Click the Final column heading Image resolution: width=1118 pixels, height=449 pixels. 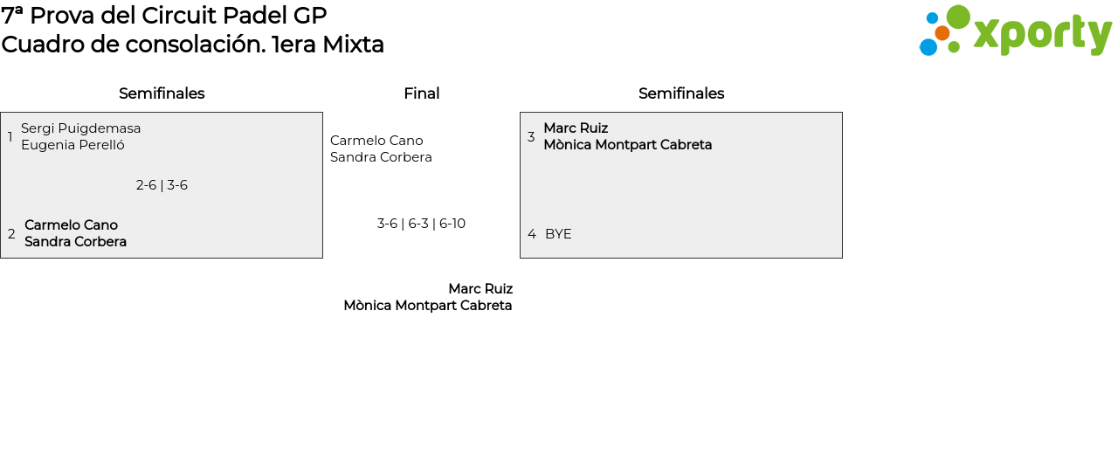421,93
